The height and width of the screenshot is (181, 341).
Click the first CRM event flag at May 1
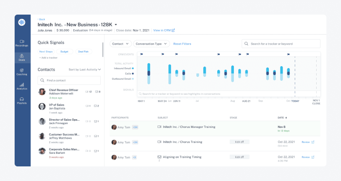[x=142, y=54]
